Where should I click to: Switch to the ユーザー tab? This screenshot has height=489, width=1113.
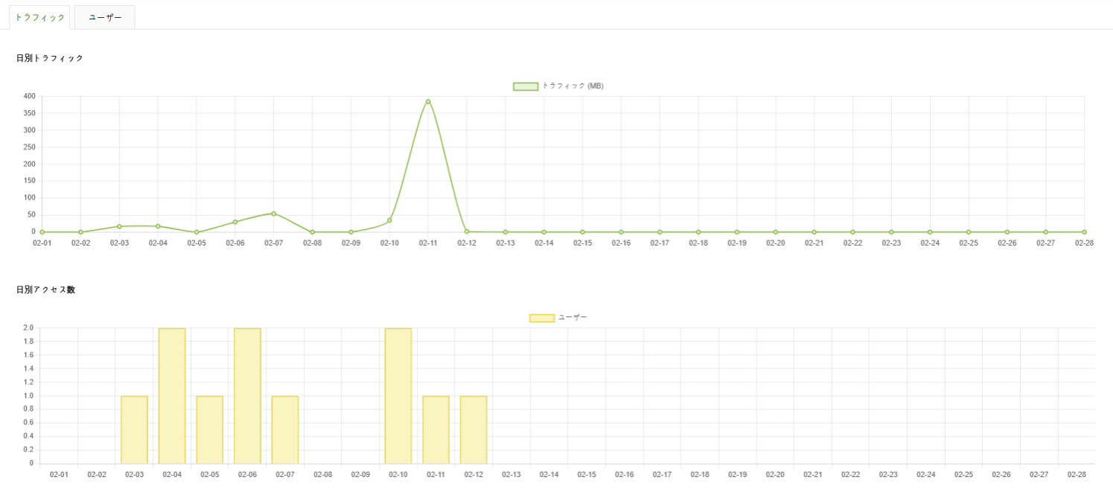105,17
